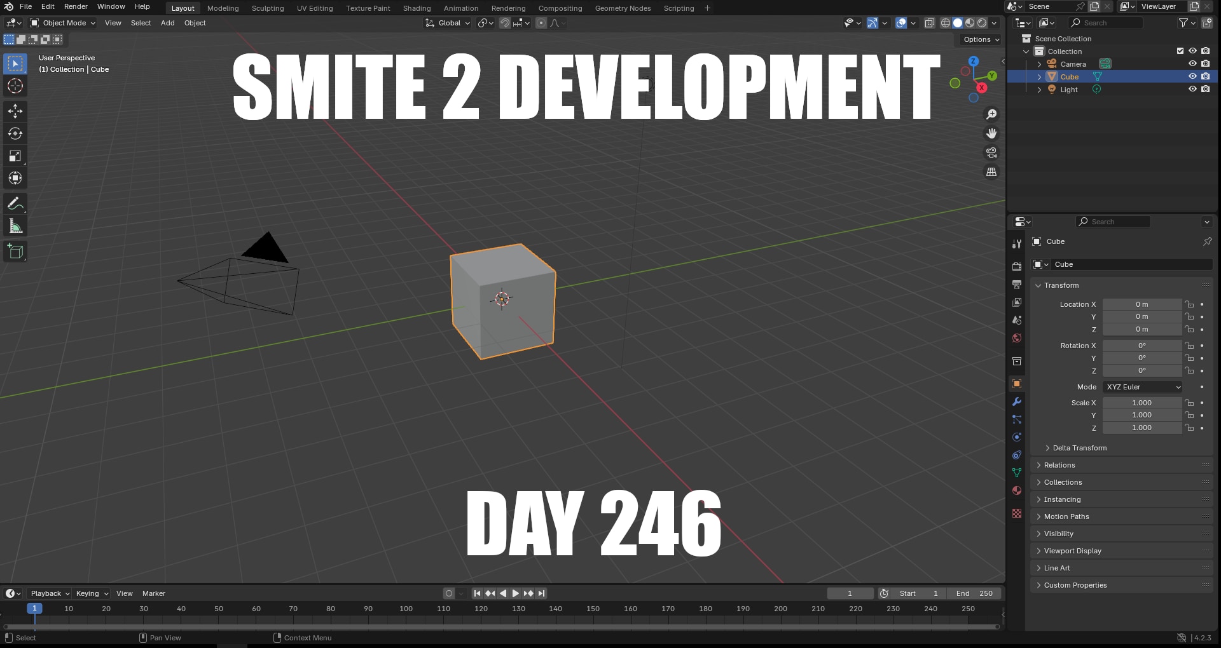Select the Select Box tool
The height and width of the screenshot is (648, 1221).
tap(15, 64)
